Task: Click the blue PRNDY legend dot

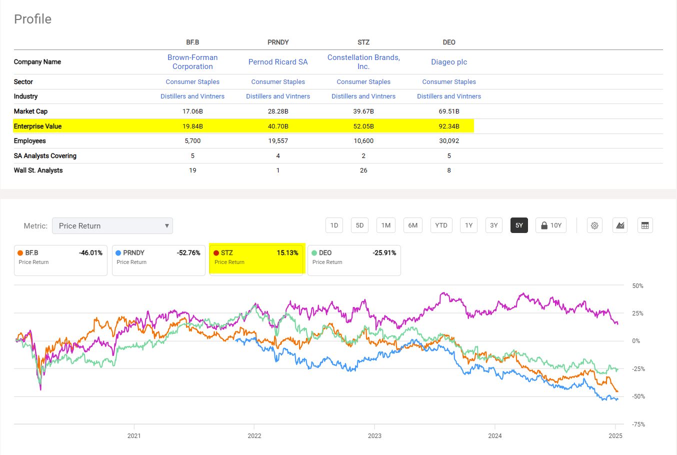Action: 118,253
